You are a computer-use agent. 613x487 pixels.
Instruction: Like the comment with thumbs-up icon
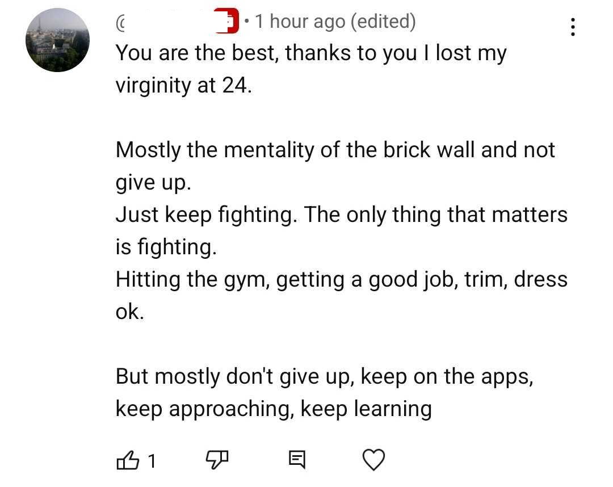(128, 460)
